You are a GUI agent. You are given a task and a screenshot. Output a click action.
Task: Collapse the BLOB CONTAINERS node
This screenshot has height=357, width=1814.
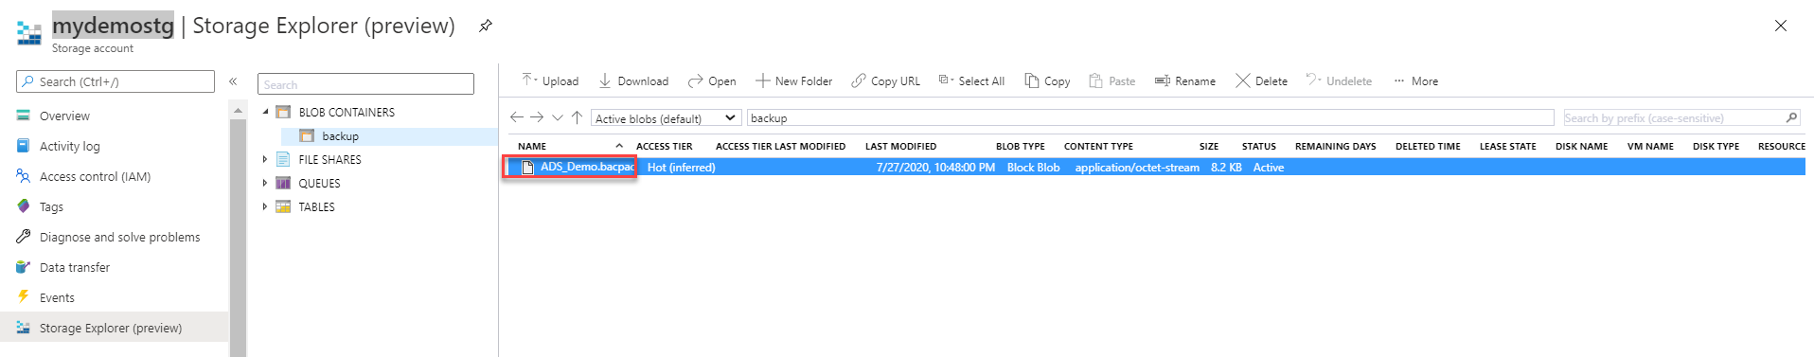click(x=266, y=112)
